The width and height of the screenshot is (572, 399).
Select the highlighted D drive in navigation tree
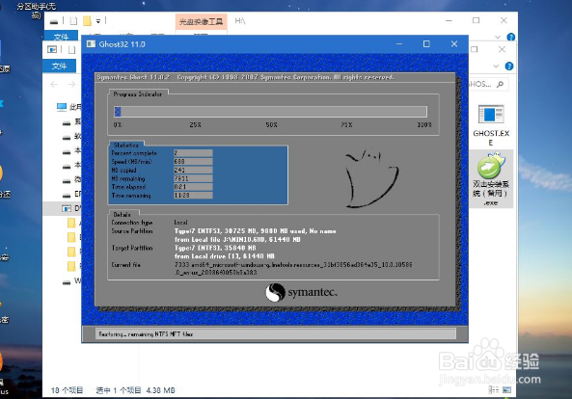[63, 208]
